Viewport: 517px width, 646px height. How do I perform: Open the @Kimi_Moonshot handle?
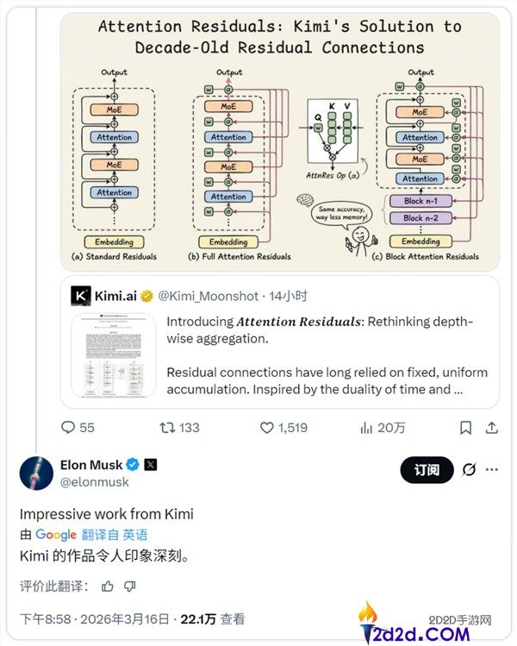point(209,296)
